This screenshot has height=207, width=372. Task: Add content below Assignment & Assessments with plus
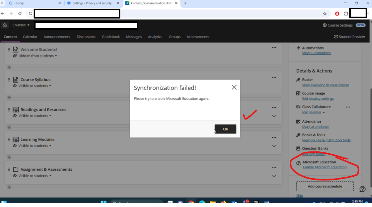tap(9, 187)
